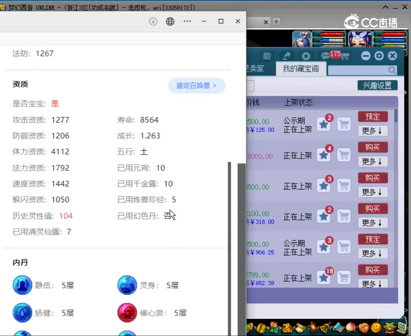The width and height of the screenshot is (411, 336).
Task: Open treasure panel gear settings
Action: coord(379,56)
